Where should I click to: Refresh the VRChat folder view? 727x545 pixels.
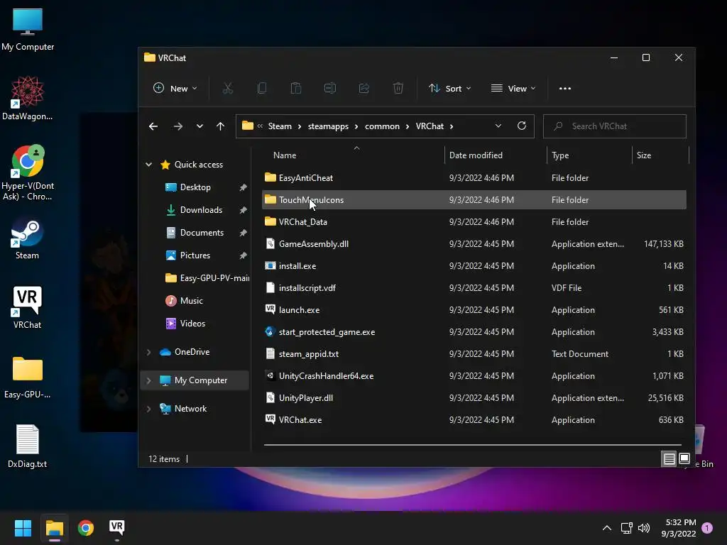tap(522, 126)
